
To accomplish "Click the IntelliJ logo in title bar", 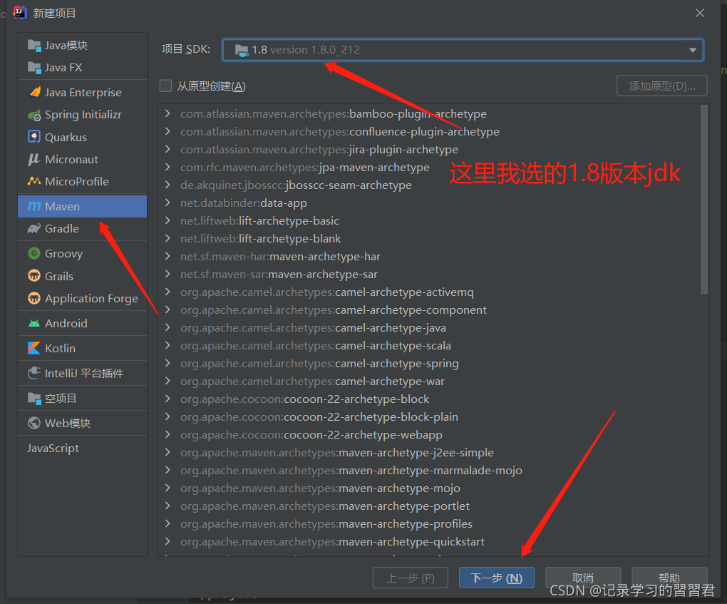I will pos(19,13).
